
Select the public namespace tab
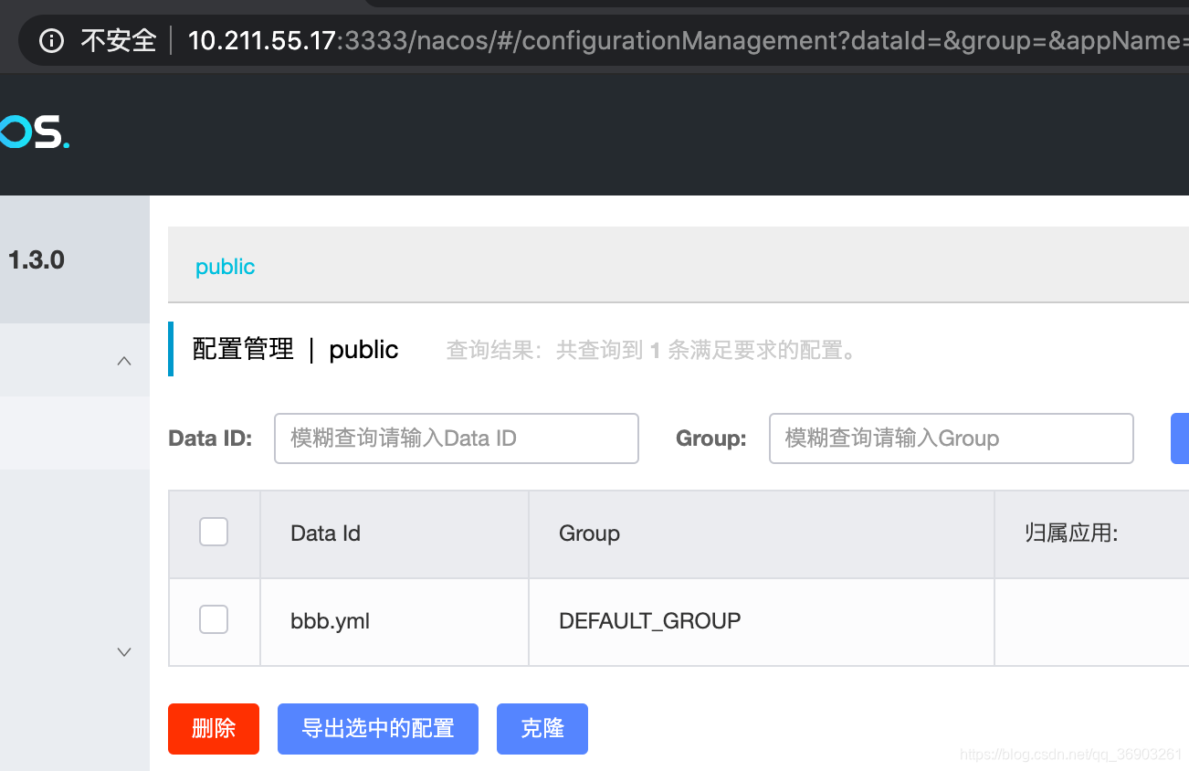225,267
